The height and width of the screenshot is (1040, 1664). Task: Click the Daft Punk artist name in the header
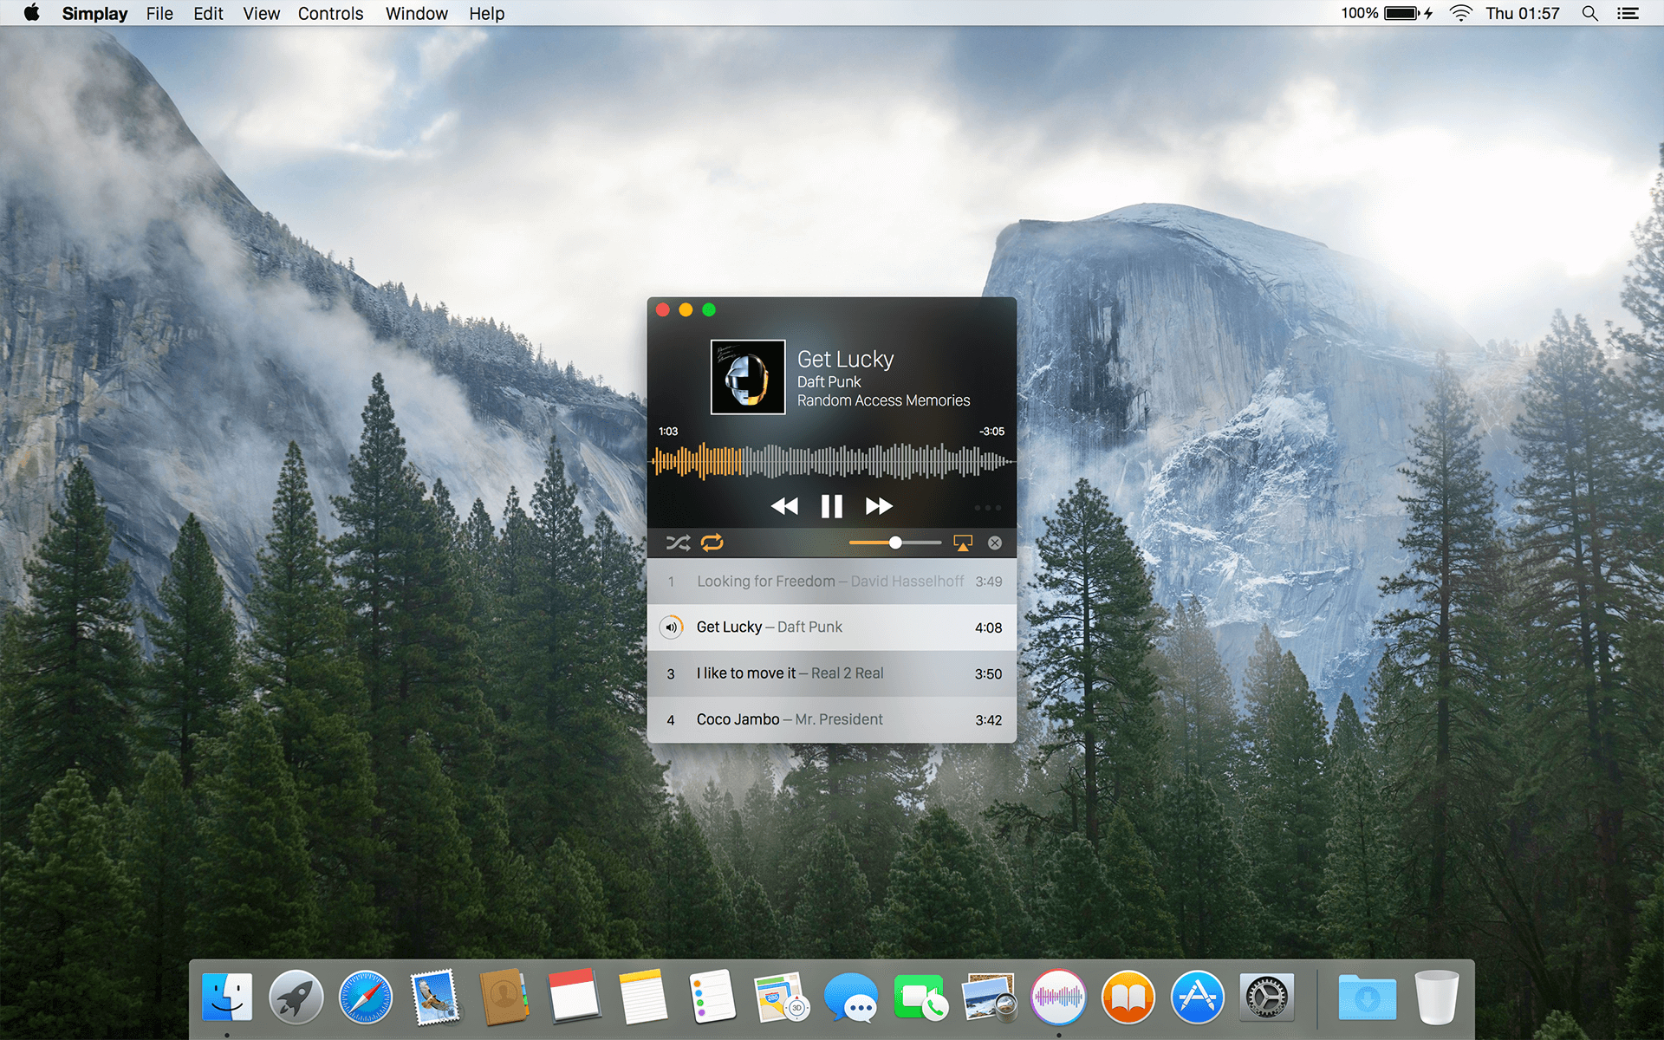(x=829, y=381)
